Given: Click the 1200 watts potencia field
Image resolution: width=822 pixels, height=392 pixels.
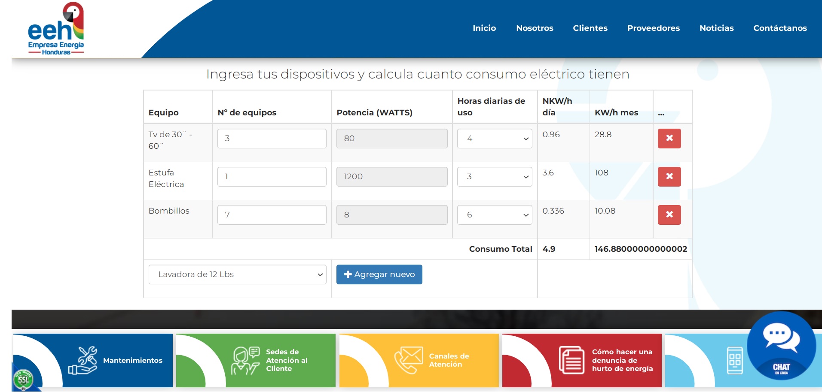Looking at the screenshot, I should click(392, 177).
